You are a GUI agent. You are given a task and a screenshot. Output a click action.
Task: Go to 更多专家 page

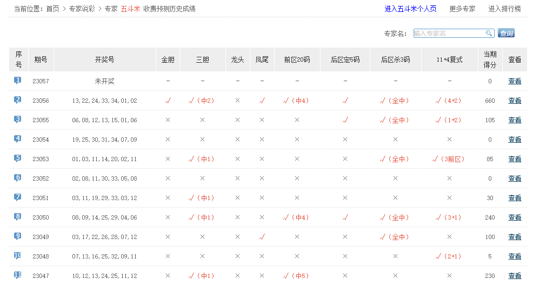(x=462, y=9)
